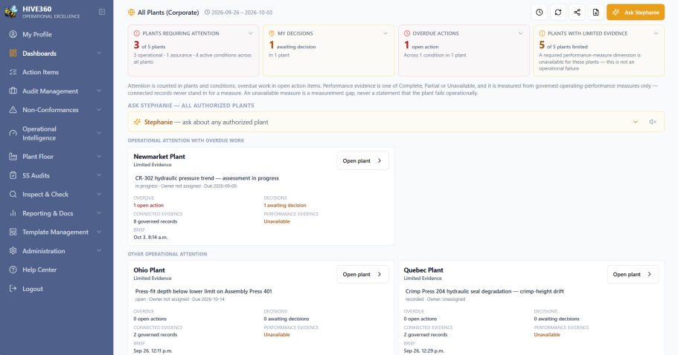Mute Stephanie using the speaker icon
This screenshot has width=678, height=355.
click(653, 122)
